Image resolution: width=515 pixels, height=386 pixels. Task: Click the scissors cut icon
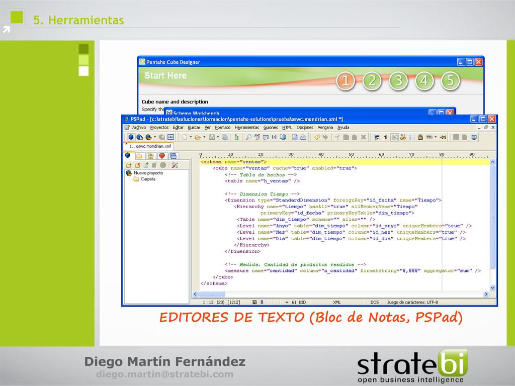click(337, 137)
